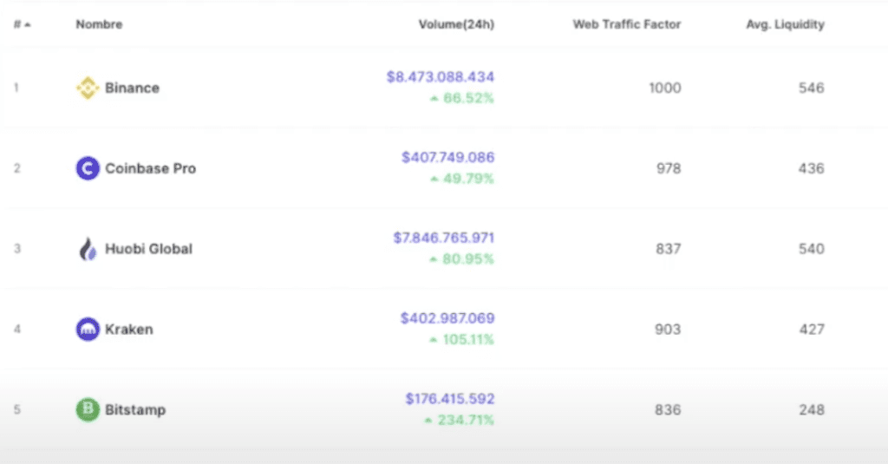Viewport: 888px width, 464px height.
Task: Open the Coinbase Pro exchange link
Action: pos(151,168)
